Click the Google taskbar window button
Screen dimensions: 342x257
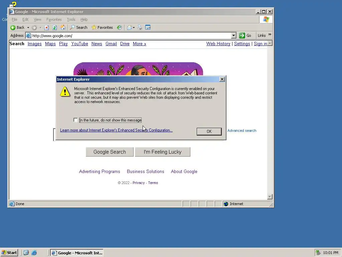(x=77, y=253)
